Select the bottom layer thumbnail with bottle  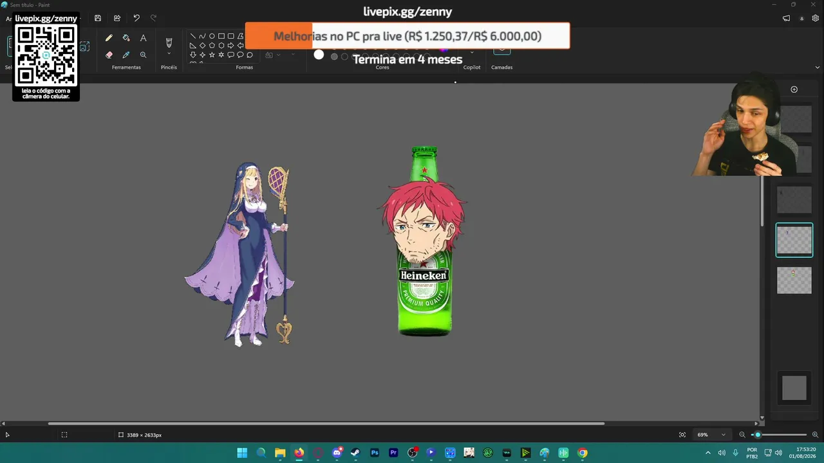794,280
